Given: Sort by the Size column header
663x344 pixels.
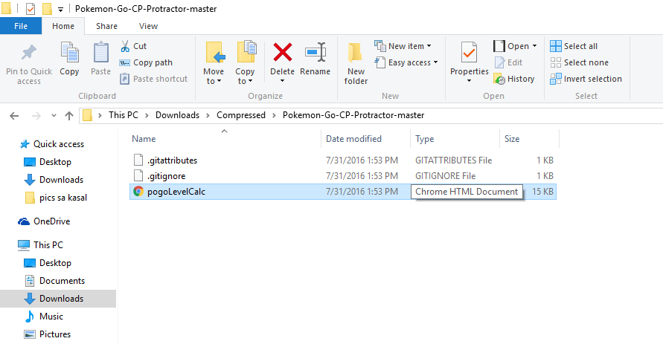Looking at the screenshot, I should click(x=512, y=139).
